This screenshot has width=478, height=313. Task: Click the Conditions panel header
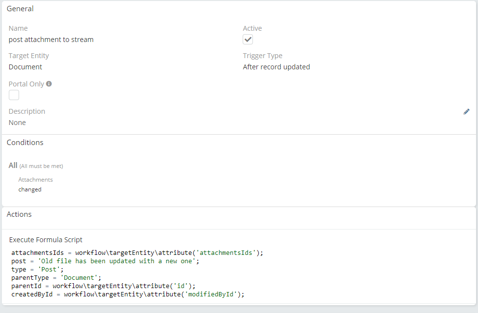25,143
